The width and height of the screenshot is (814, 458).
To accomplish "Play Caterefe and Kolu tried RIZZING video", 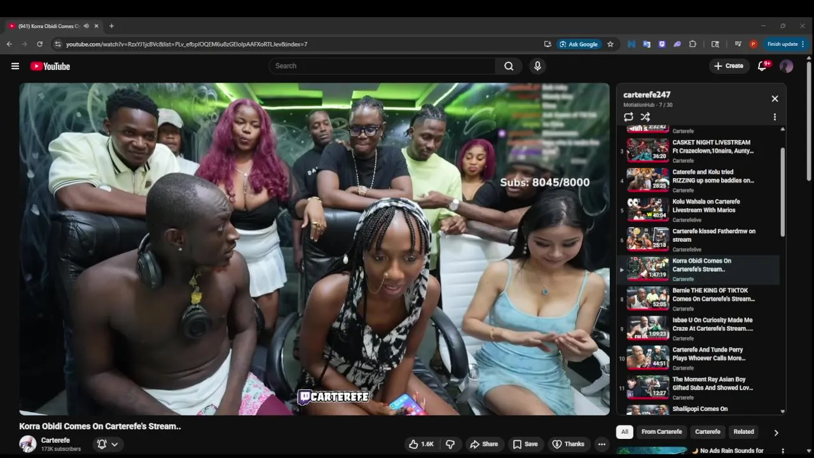I will pyautogui.click(x=698, y=180).
